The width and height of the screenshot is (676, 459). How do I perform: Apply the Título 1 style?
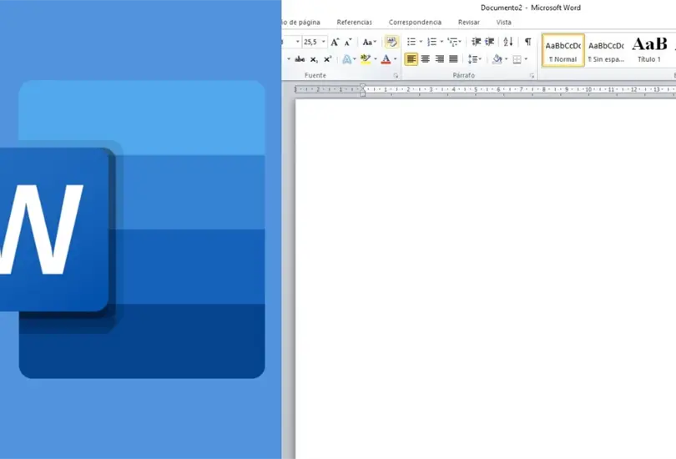(649, 50)
